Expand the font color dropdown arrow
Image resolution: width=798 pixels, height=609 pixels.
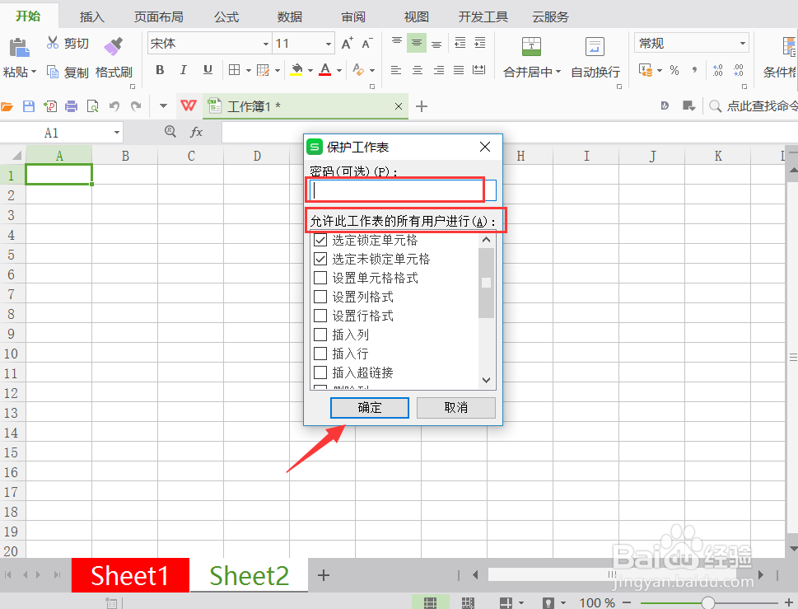tap(339, 70)
